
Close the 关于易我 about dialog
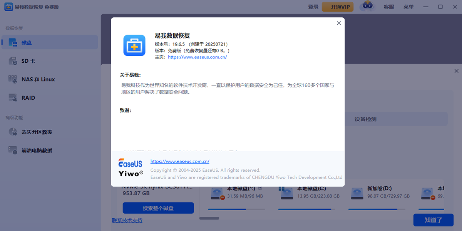click(x=338, y=23)
